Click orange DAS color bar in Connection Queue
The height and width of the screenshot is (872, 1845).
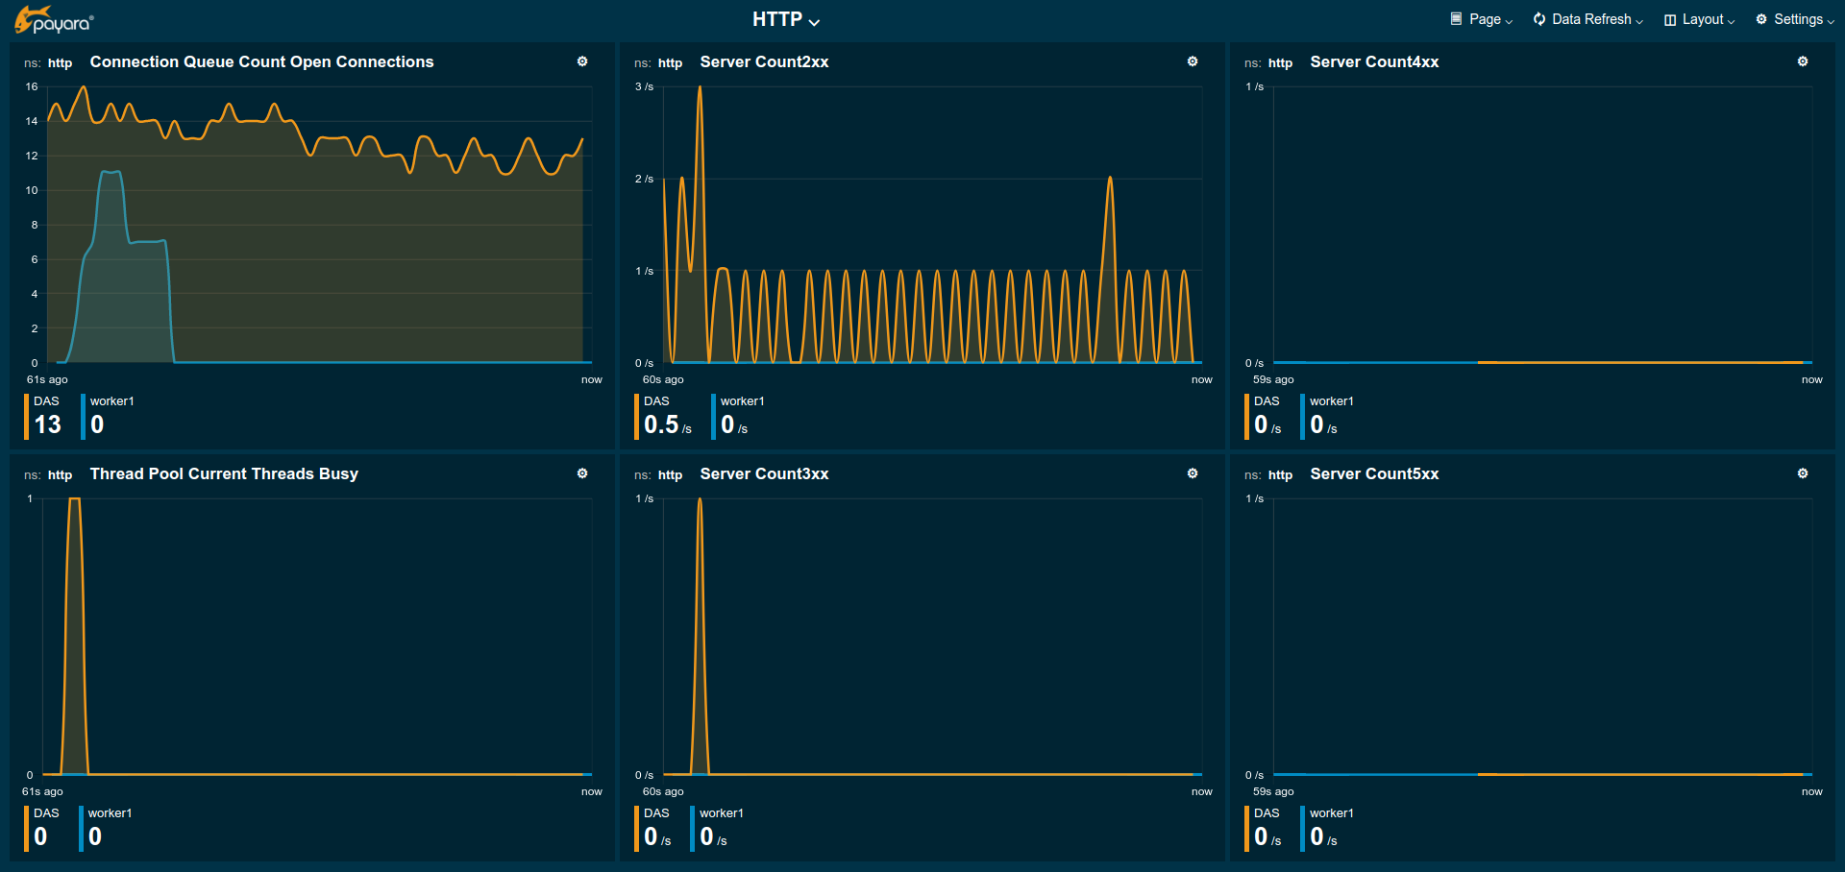coord(26,416)
